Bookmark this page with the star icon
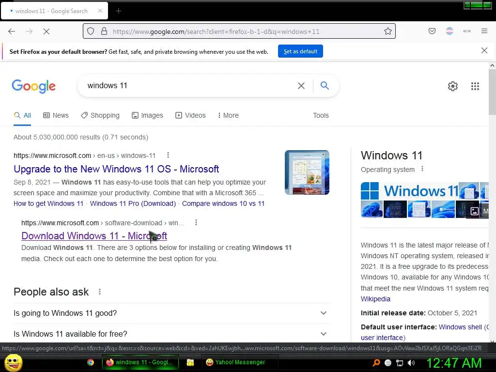The height and width of the screenshot is (372, 496). click(388, 31)
